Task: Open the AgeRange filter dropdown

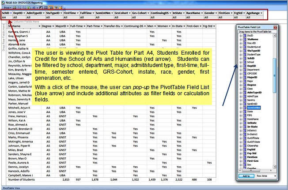Action: pos(261,13)
